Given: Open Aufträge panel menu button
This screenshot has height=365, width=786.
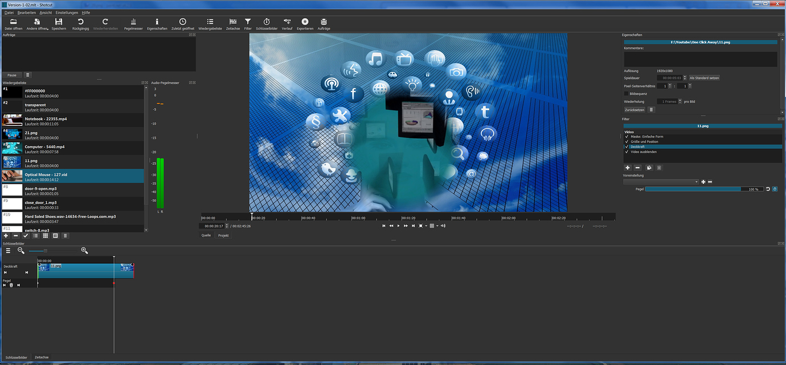Looking at the screenshot, I should point(27,75).
